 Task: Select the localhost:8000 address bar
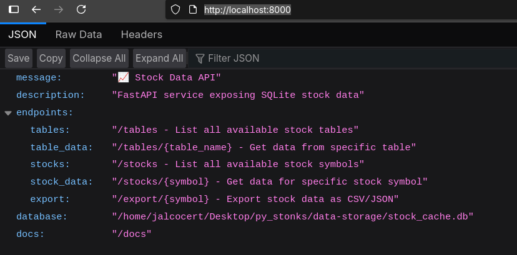[247, 10]
